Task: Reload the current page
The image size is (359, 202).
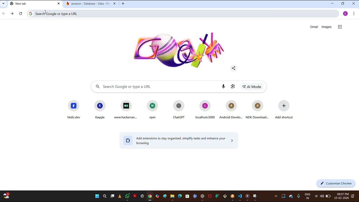Action: (20, 13)
